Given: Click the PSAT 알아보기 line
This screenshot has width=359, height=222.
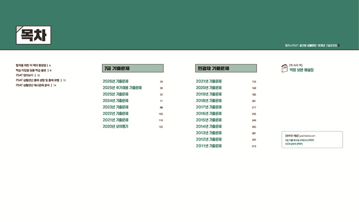Looking at the screenshot, I should click(28, 75).
